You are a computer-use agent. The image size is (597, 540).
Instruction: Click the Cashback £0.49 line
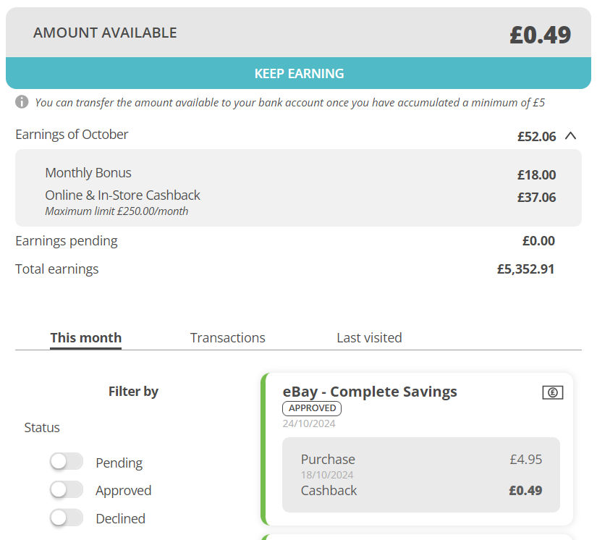tap(421, 491)
